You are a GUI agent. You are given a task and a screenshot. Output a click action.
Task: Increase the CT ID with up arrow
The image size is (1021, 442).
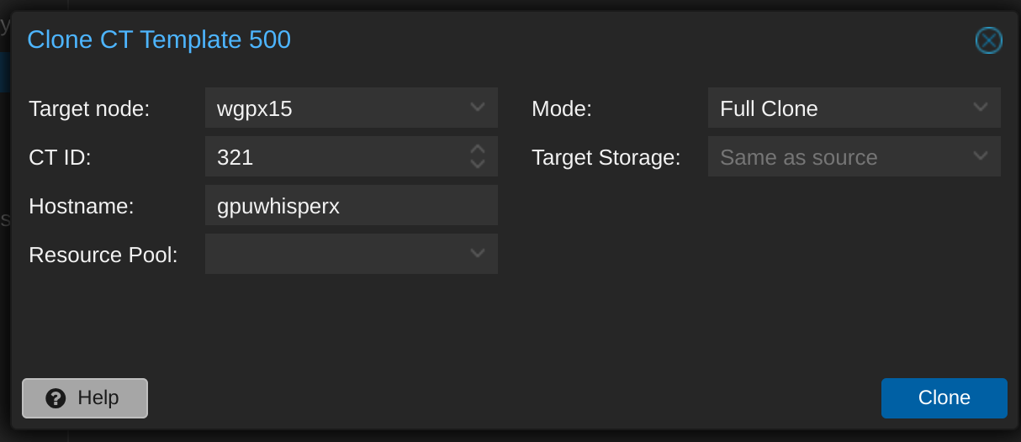coord(478,149)
